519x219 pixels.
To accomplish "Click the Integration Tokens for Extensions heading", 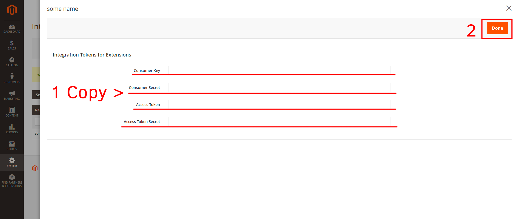I will tap(92, 55).
